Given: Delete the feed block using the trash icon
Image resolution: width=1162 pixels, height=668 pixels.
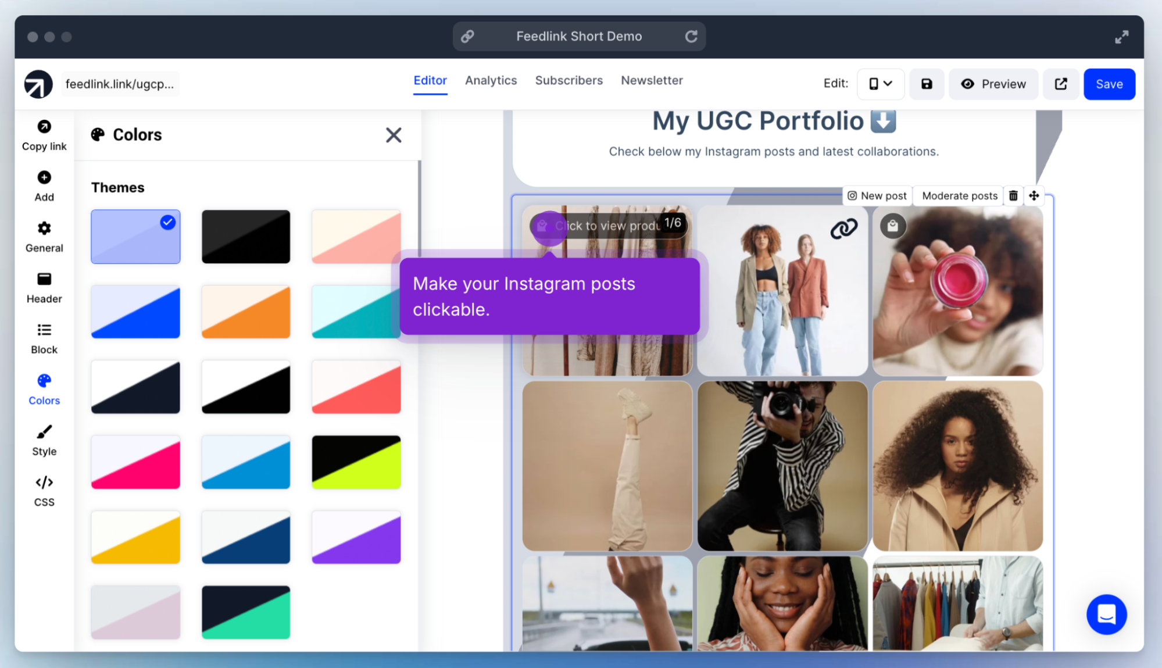Looking at the screenshot, I should coord(1013,196).
